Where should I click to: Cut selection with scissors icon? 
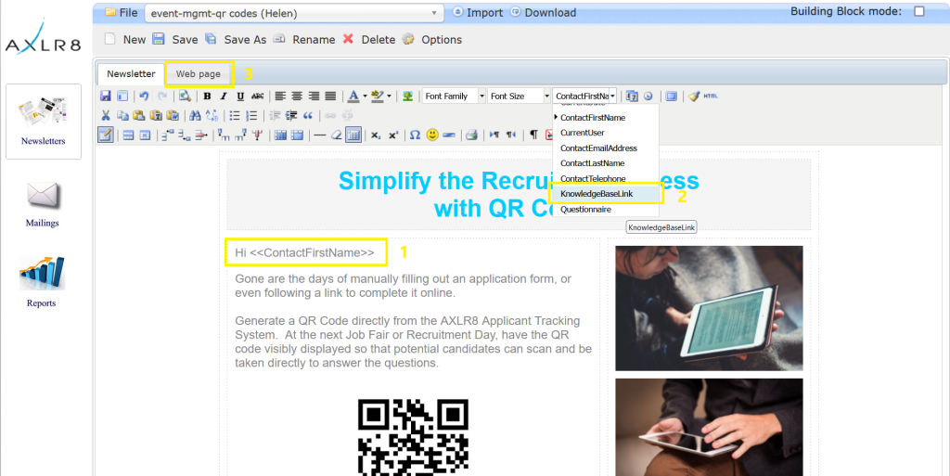pos(106,115)
